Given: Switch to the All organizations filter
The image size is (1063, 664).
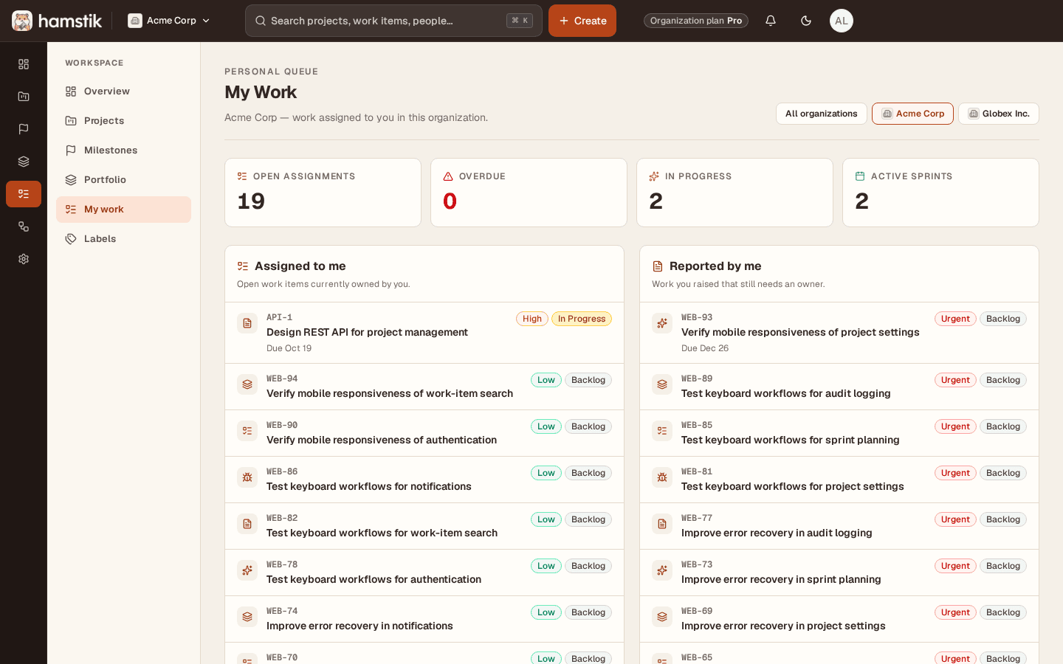Looking at the screenshot, I should [x=821, y=114].
